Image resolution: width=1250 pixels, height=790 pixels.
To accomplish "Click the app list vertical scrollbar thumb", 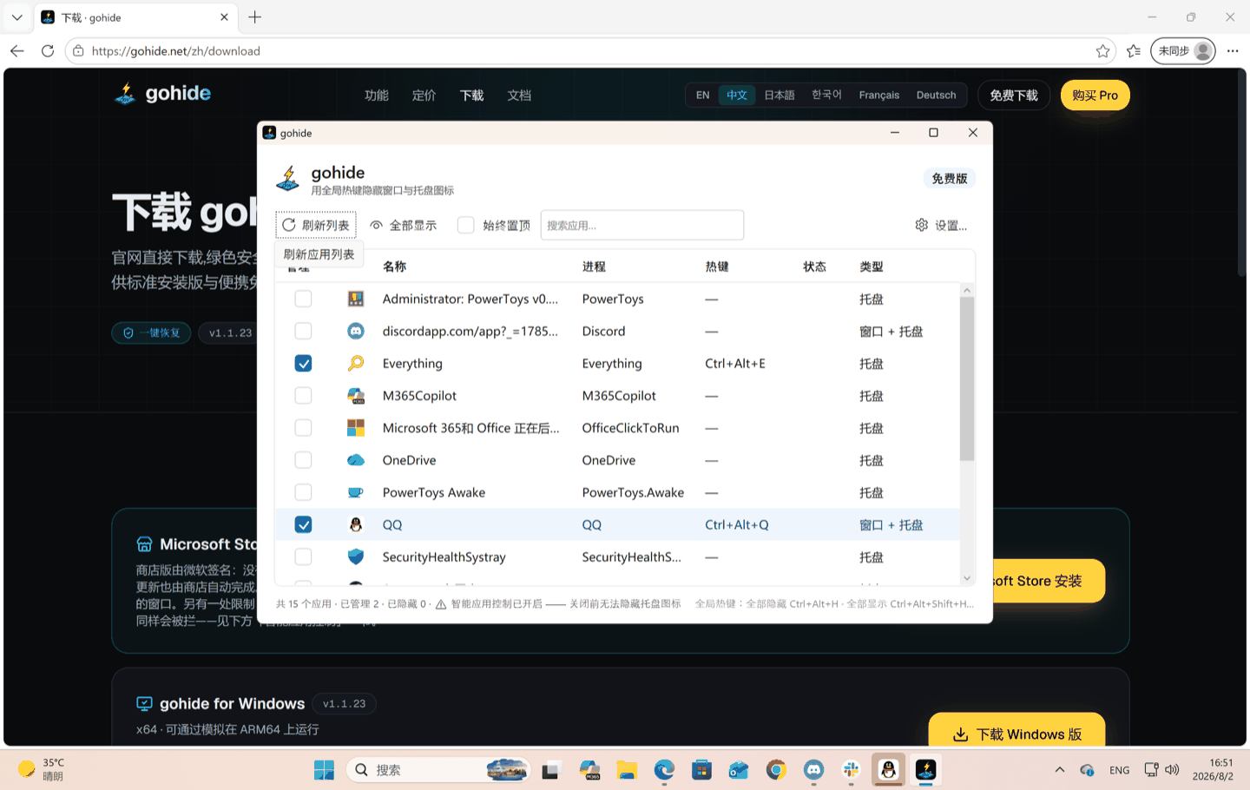I will [x=967, y=379].
